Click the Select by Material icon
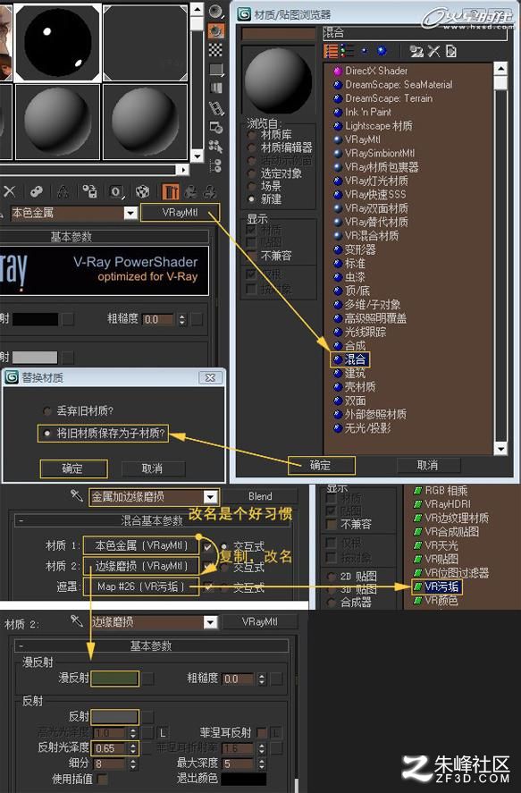 pyautogui.click(x=216, y=146)
